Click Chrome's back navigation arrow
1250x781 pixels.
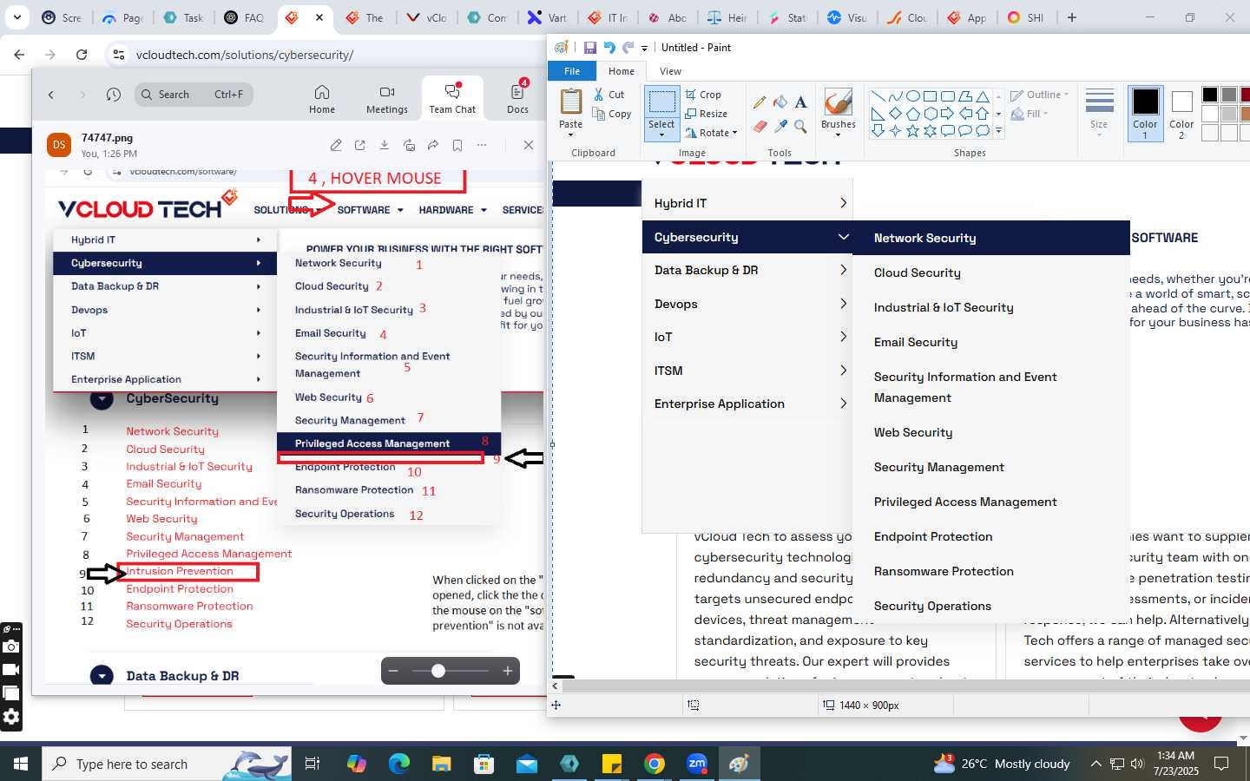[x=19, y=55]
